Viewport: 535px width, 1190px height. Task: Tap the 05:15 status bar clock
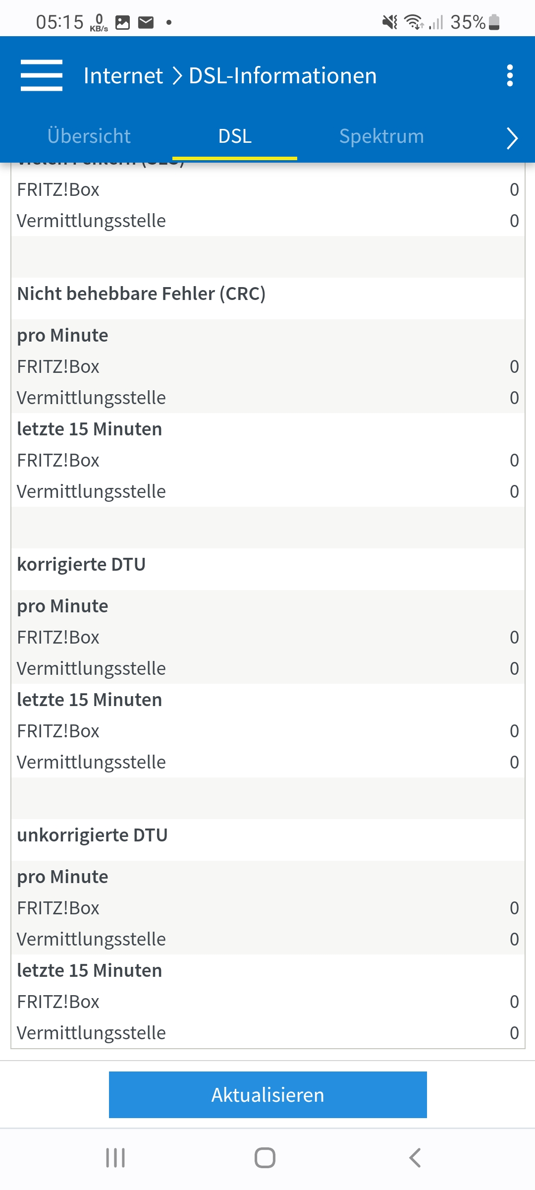60,22
